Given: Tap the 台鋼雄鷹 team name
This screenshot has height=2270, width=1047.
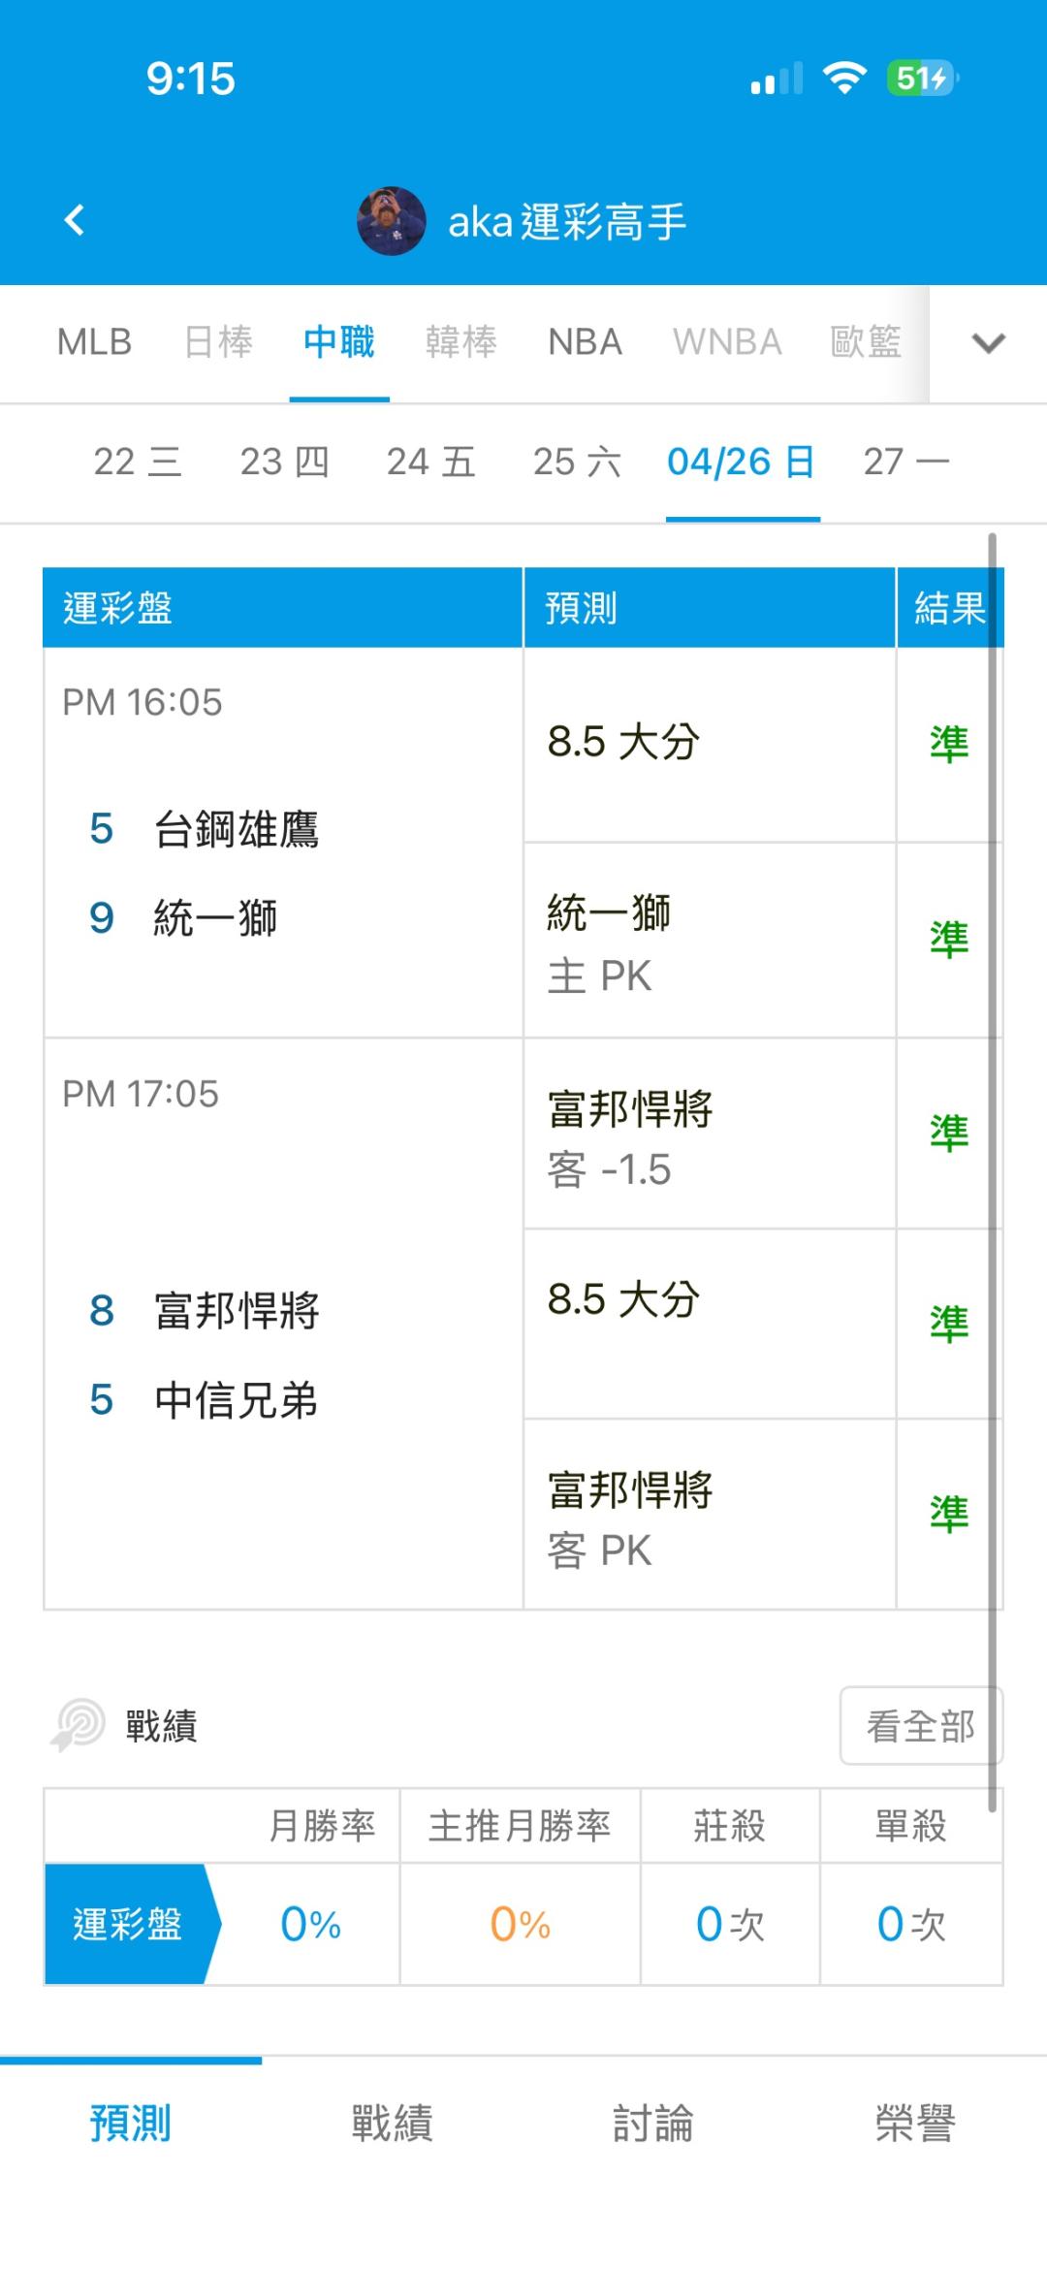Looking at the screenshot, I should (237, 830).
